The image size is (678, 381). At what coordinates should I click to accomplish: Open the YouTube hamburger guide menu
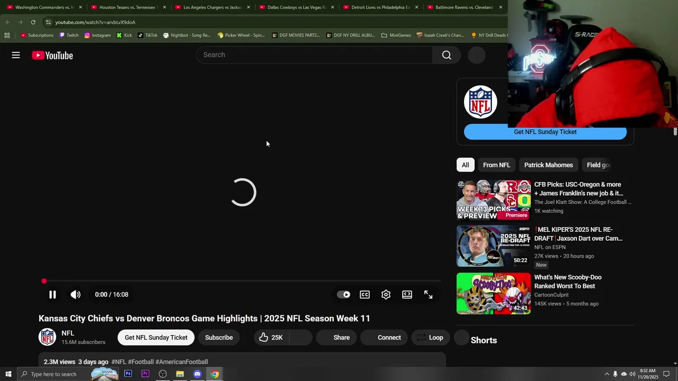point(16,55)
